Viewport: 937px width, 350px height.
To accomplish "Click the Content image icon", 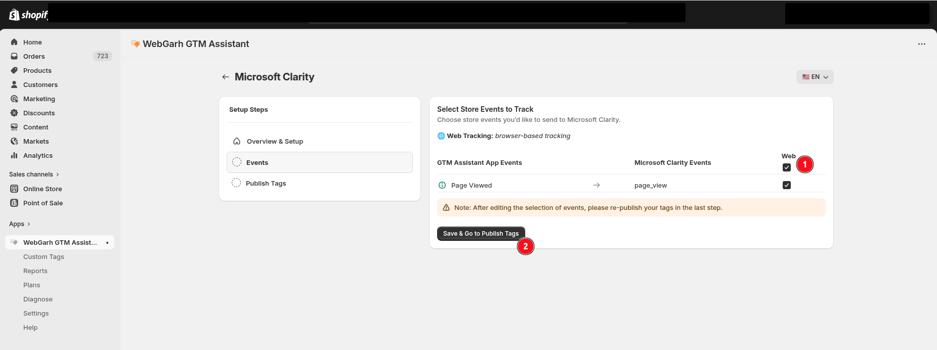I will [14, 127].
